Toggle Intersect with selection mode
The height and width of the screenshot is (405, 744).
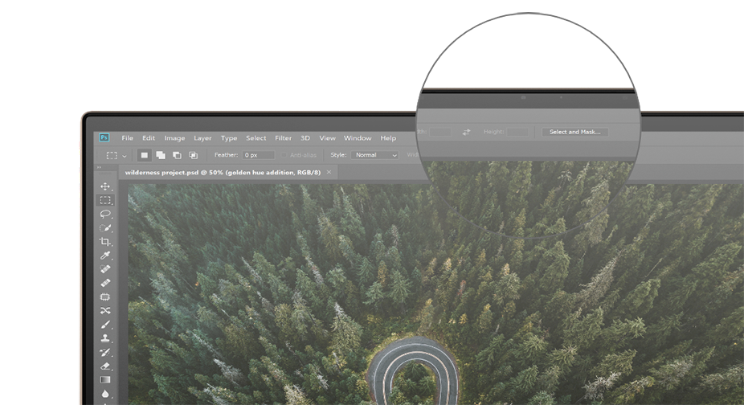click(194, 155)
